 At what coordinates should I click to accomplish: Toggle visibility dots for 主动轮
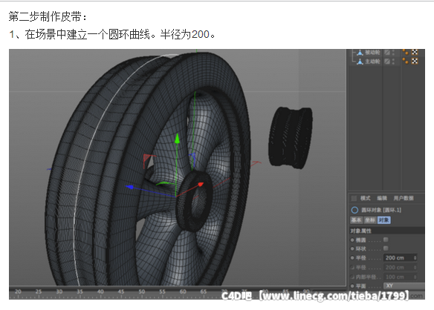coord(393,62)
